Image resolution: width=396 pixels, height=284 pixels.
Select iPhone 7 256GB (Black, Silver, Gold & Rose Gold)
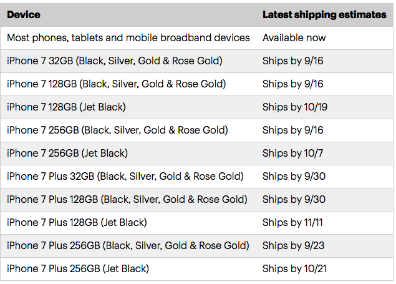pyautogui.click(x=117, y=130)
